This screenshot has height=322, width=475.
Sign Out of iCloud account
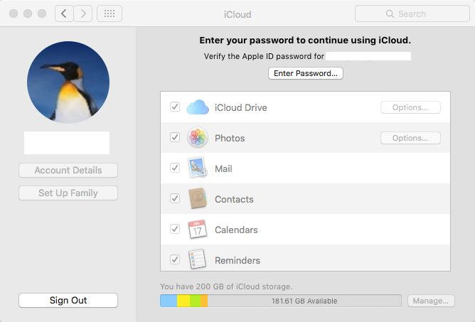[68, 300]
